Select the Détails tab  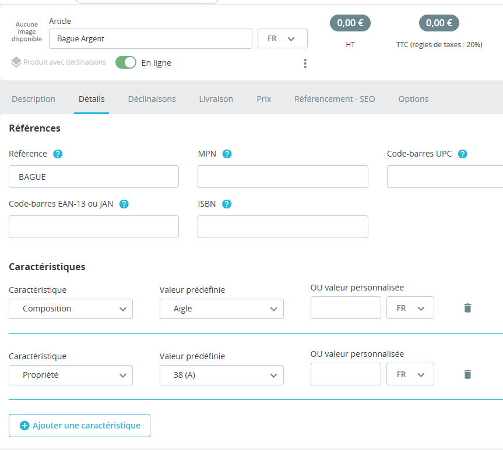tap(92, 99)
